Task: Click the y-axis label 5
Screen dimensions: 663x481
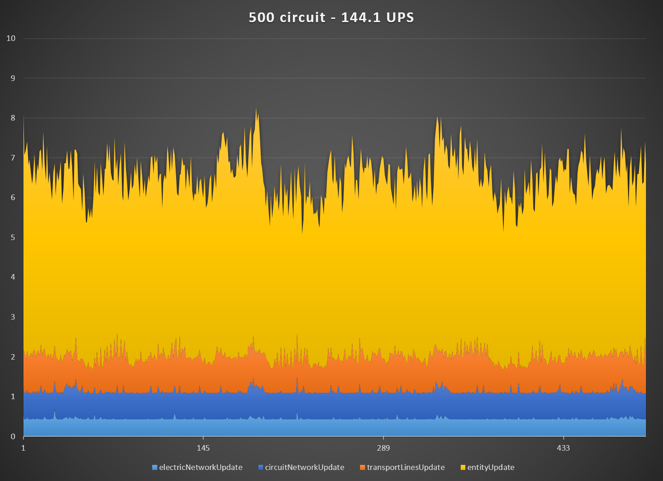Action: point(13,237)
